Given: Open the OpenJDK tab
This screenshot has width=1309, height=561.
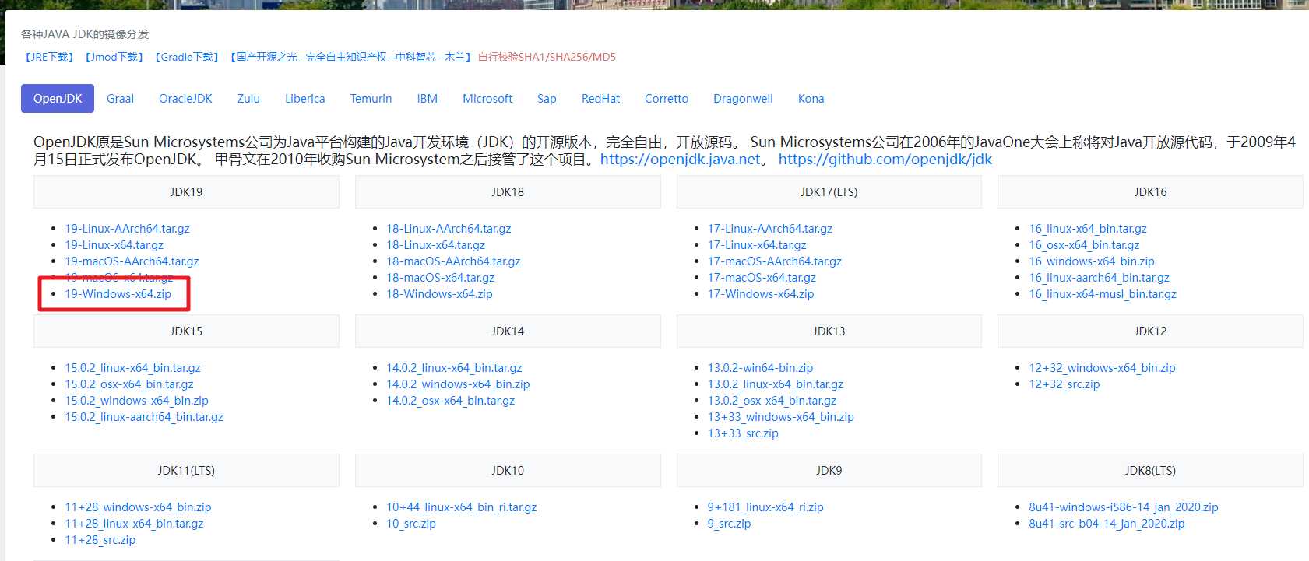Looking at the screenshot, I should [58, 99].
